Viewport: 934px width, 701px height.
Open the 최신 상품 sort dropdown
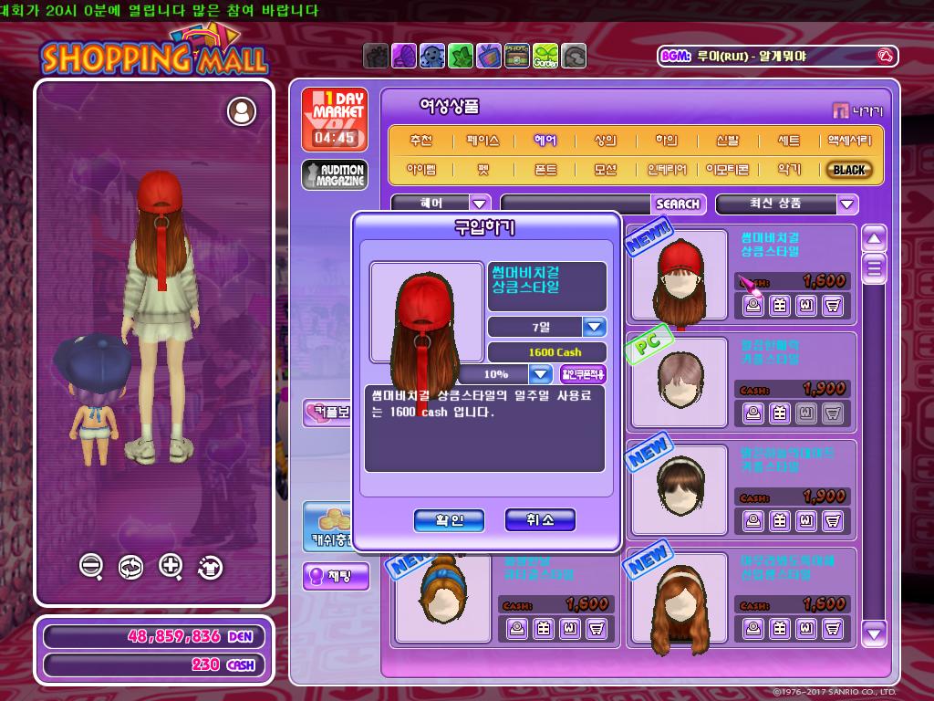pyautogui.click(x=846, y=204)
